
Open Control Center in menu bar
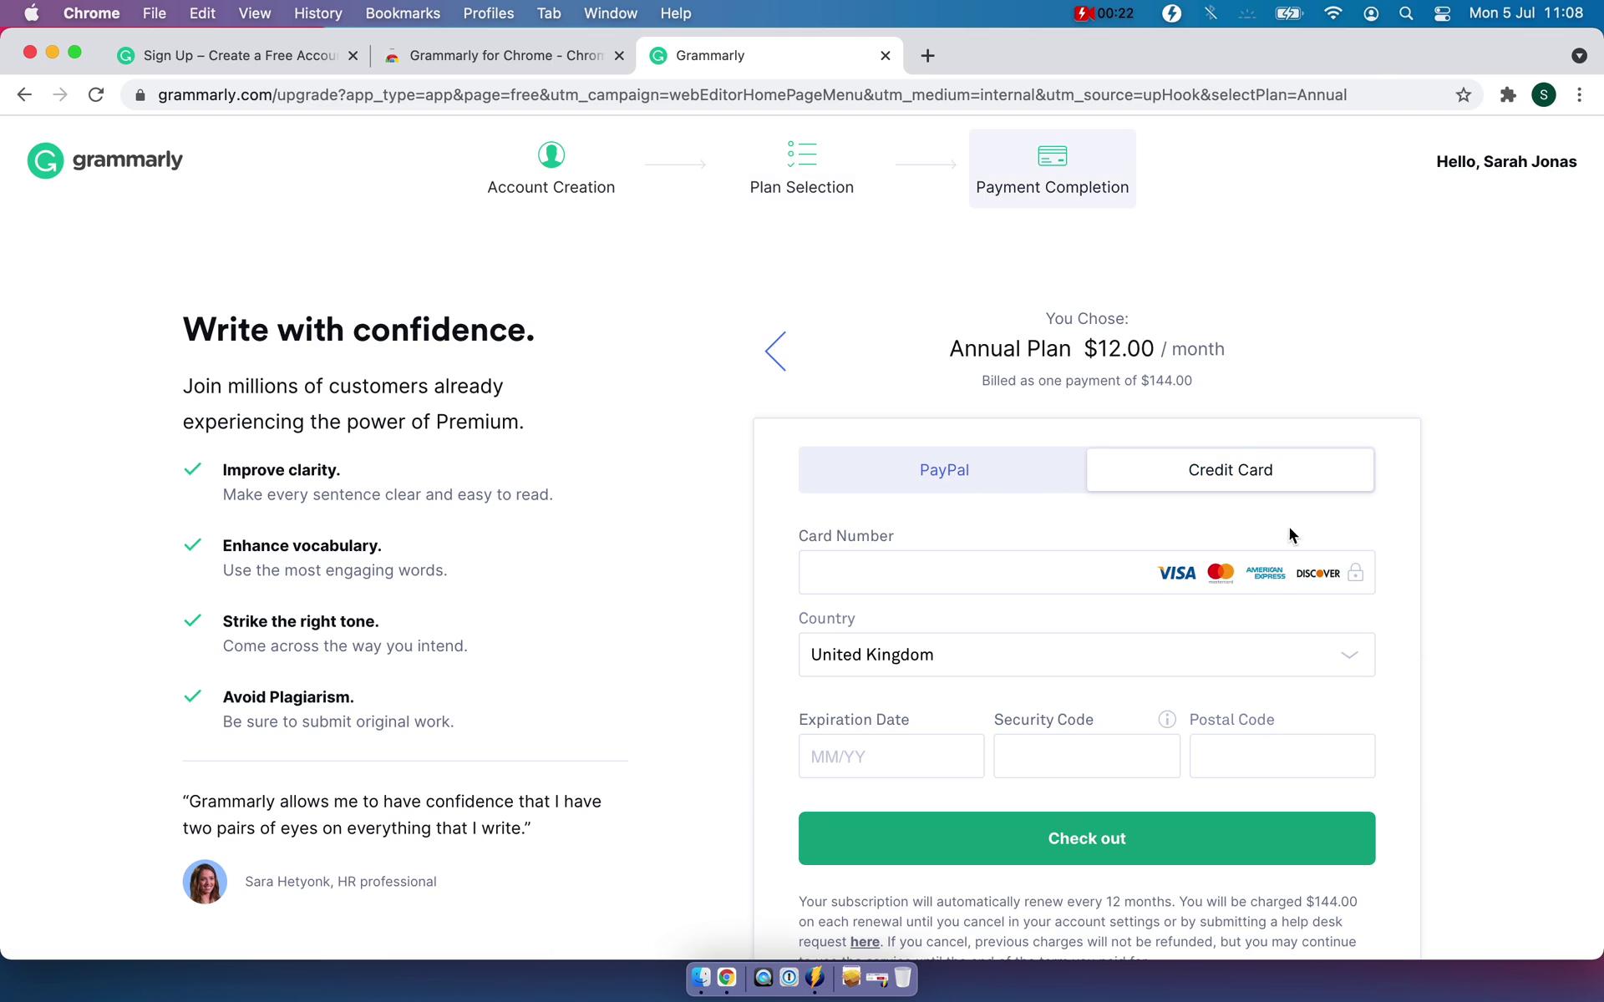point(1443,13)
